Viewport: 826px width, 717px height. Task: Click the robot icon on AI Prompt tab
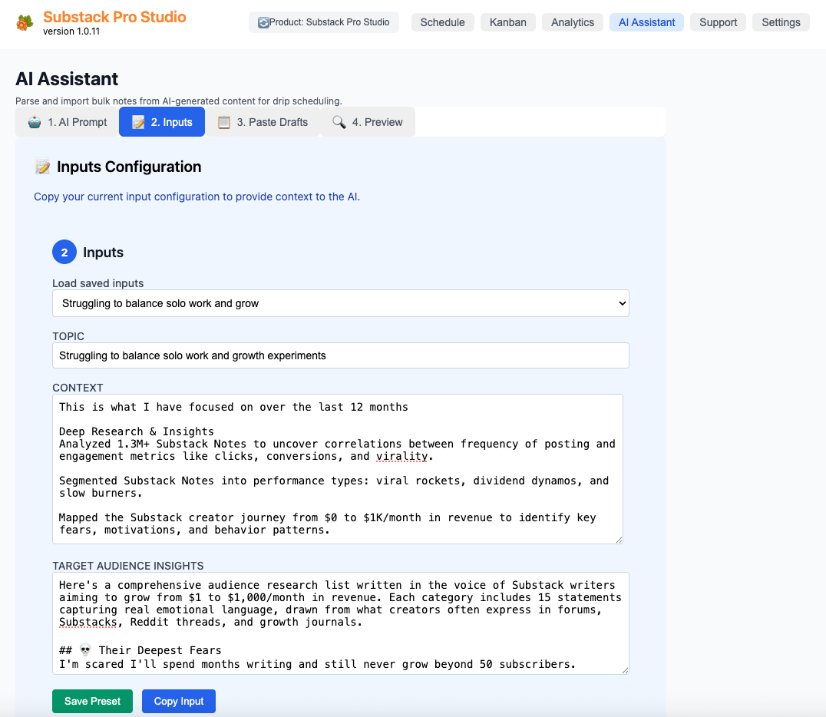[35, 122]
